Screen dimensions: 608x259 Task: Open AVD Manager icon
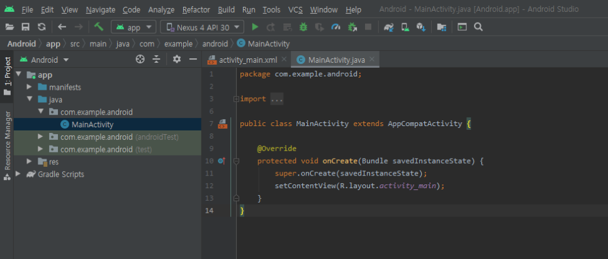tap(405, 27)
